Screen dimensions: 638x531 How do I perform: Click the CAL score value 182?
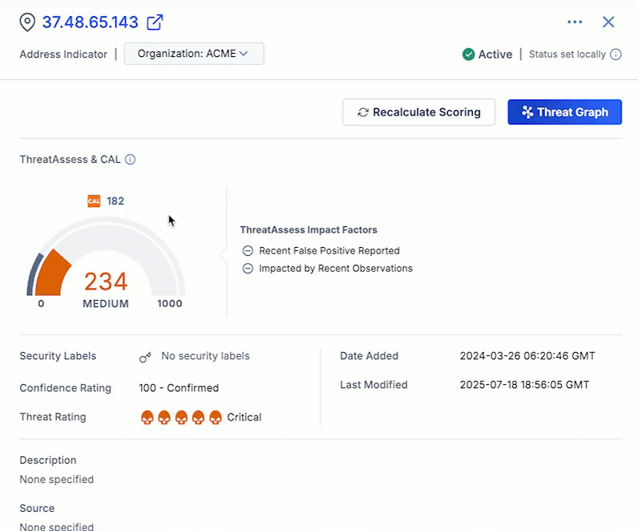115,201
